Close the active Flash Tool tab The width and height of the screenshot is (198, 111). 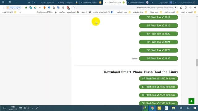(105, 2)
